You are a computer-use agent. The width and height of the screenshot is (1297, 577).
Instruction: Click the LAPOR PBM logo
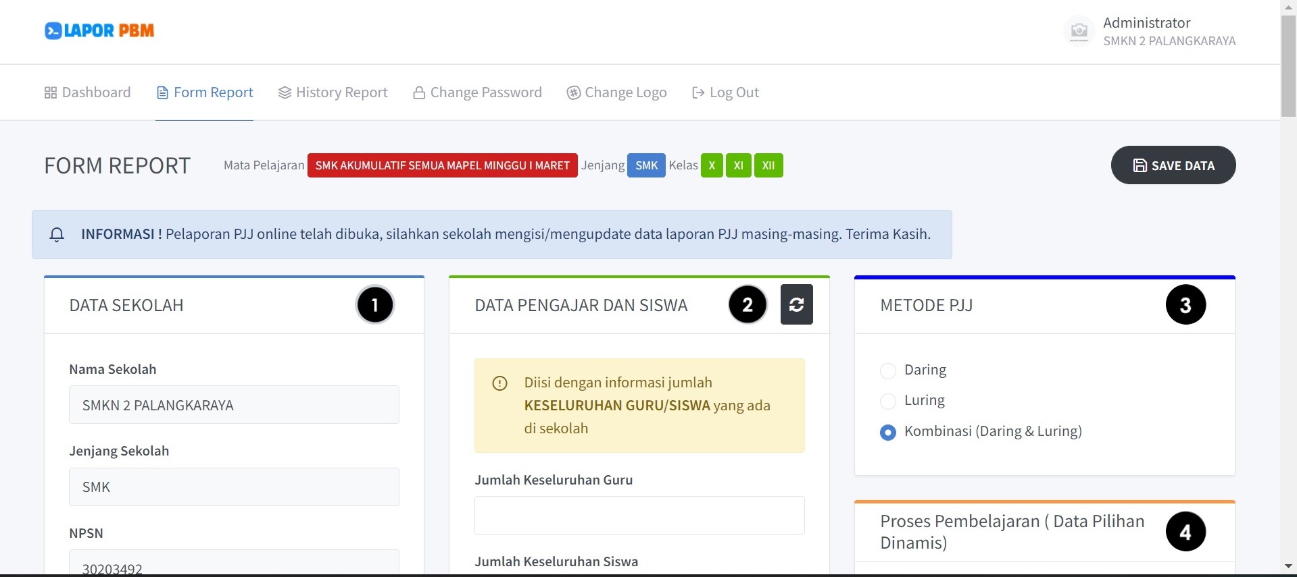[99, 31]
